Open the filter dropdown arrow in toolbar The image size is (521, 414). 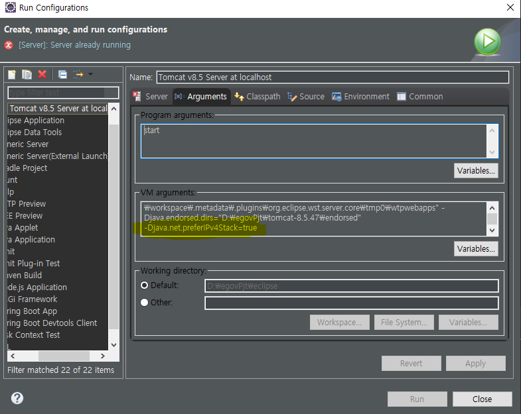coord(90,74)
